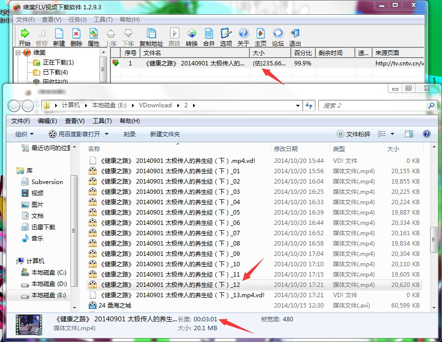Toggle the Explorer preview pane button
The width and height of the screenshot is (442, 342).
point(408,134)
